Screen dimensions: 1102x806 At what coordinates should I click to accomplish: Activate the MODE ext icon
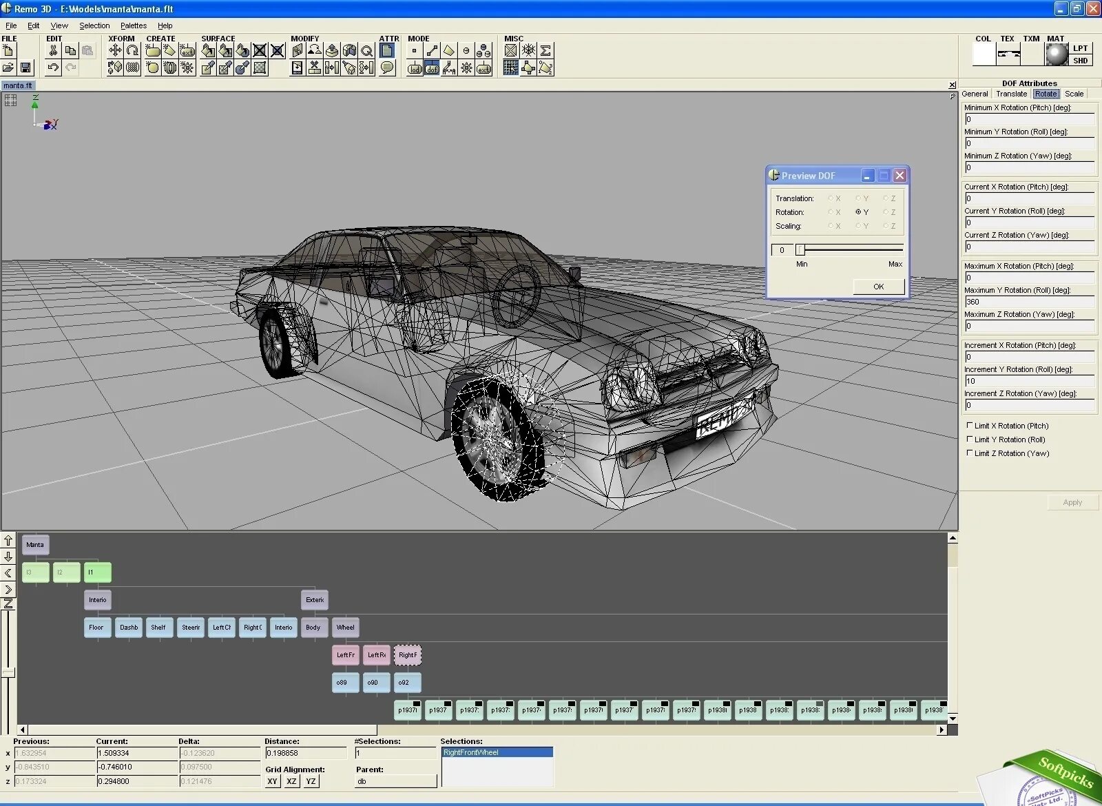[x=484, y=68]
